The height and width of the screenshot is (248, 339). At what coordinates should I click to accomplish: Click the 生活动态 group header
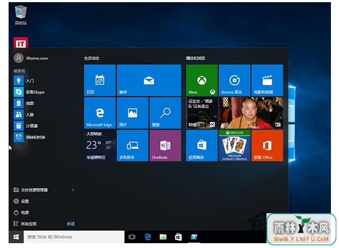point(92,58)
